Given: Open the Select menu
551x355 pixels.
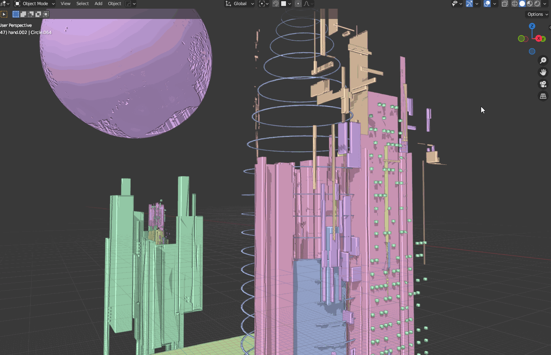Looking at the screenshot, I should click(82, 4).
